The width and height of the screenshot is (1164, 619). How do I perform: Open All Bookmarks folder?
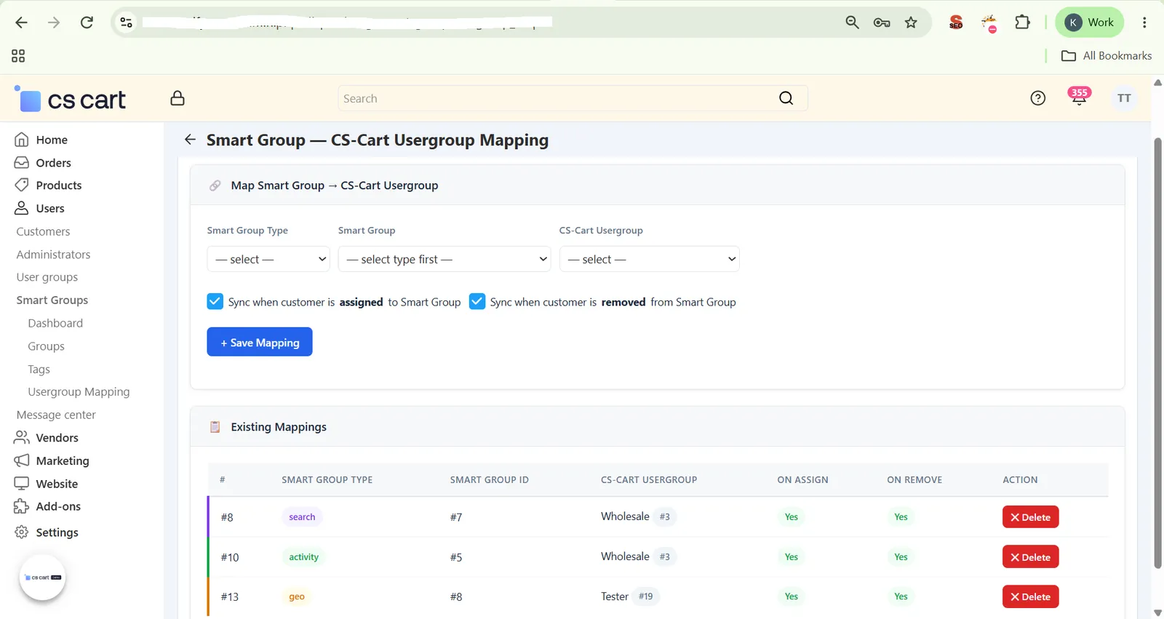[1107, 56]
